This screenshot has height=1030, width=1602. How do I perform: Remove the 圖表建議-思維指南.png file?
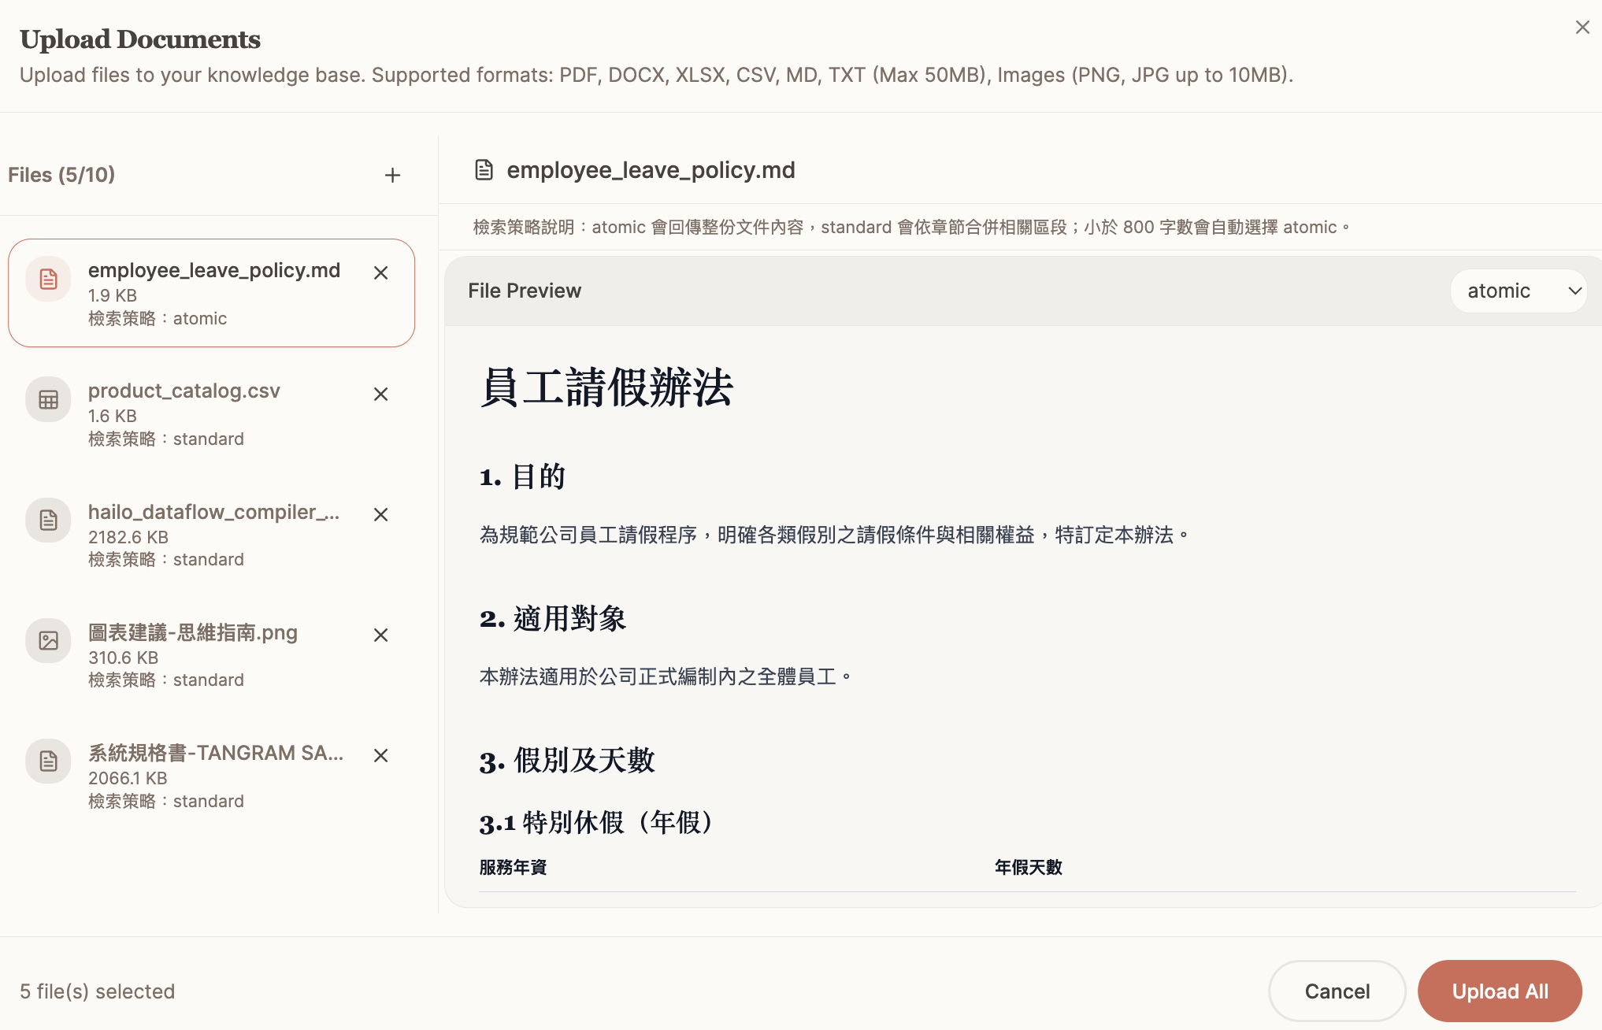(x=380, y=635)
